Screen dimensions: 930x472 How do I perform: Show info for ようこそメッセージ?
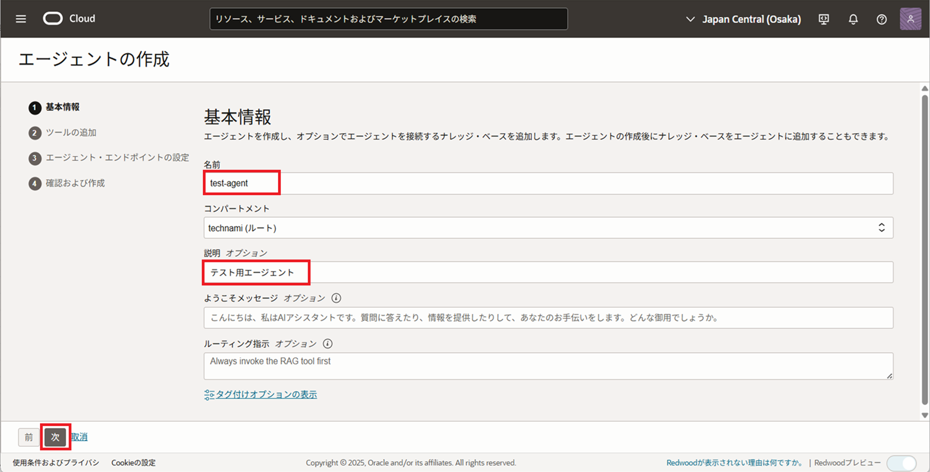[336, 298]
